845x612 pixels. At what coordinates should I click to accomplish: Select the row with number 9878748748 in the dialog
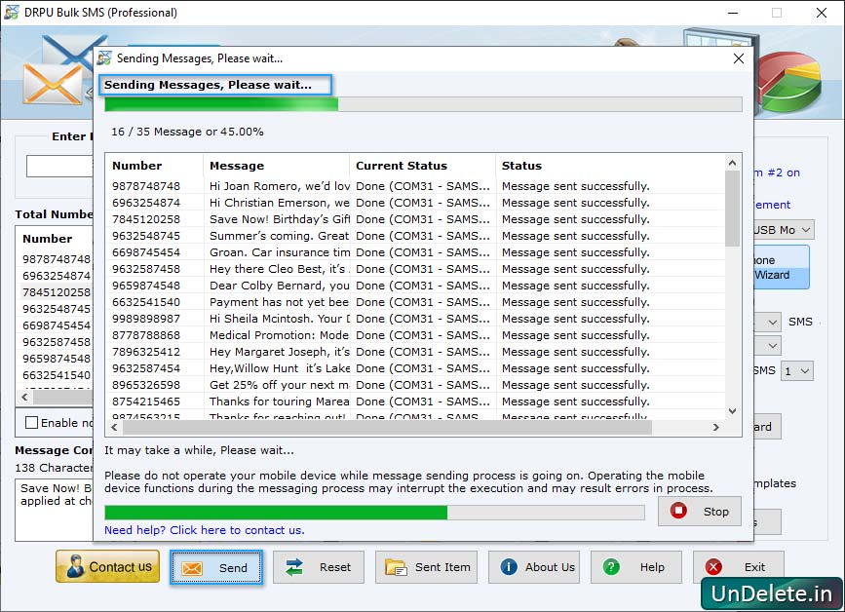point(415,186)
